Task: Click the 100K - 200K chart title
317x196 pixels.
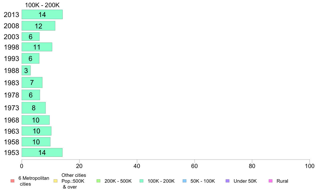Action: pos(42,5)
